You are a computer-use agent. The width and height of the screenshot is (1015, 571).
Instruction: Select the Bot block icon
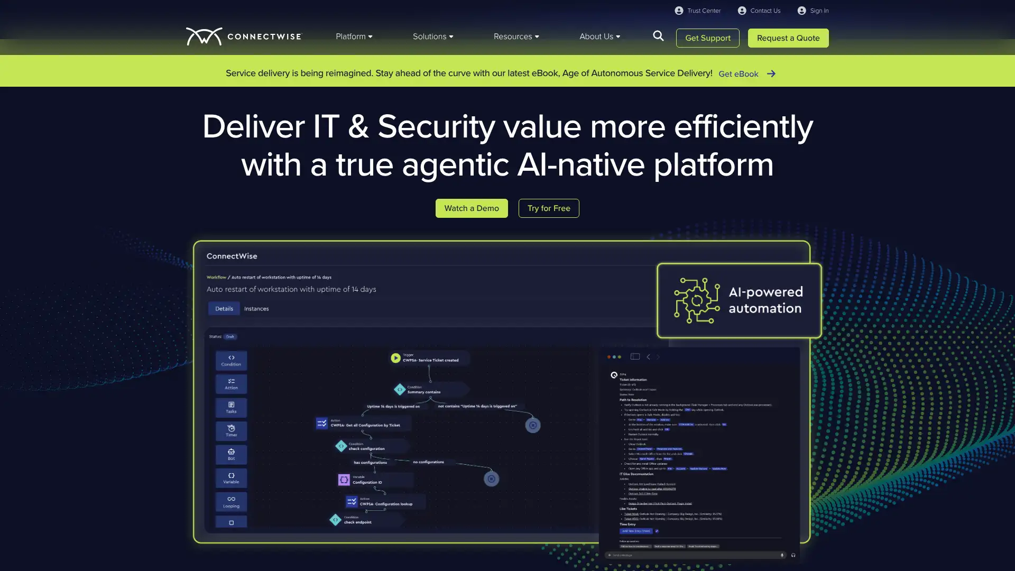click(231, 455)
